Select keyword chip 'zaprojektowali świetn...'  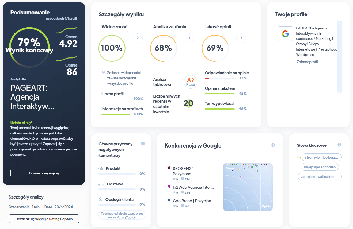[x=320, y=177]
